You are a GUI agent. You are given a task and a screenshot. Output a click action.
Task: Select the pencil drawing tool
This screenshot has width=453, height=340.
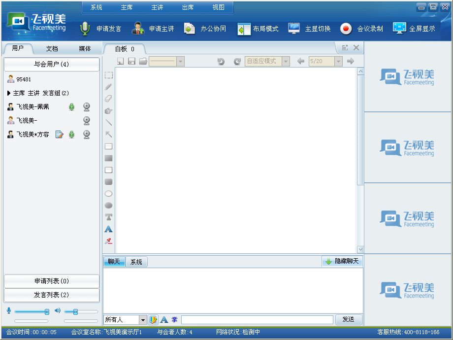(108, 87)
